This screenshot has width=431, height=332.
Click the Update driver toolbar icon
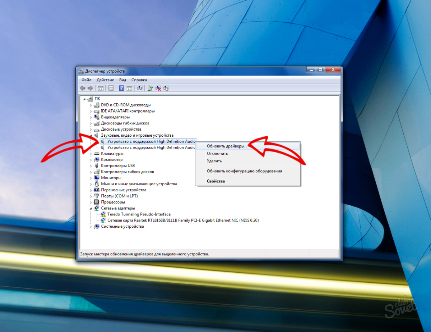pos(150,88)
